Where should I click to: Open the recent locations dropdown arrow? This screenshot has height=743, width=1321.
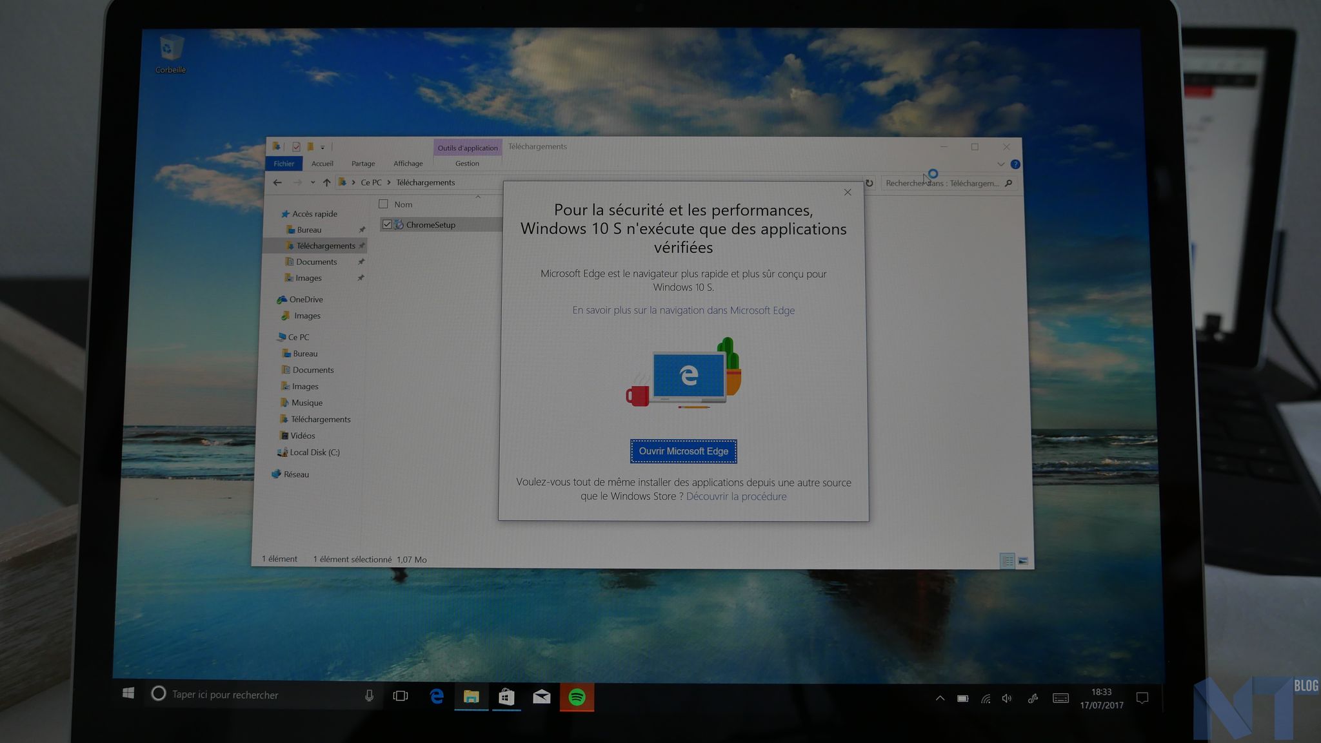pos(313,182)
